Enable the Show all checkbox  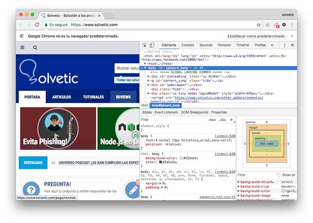click(278, 175)
